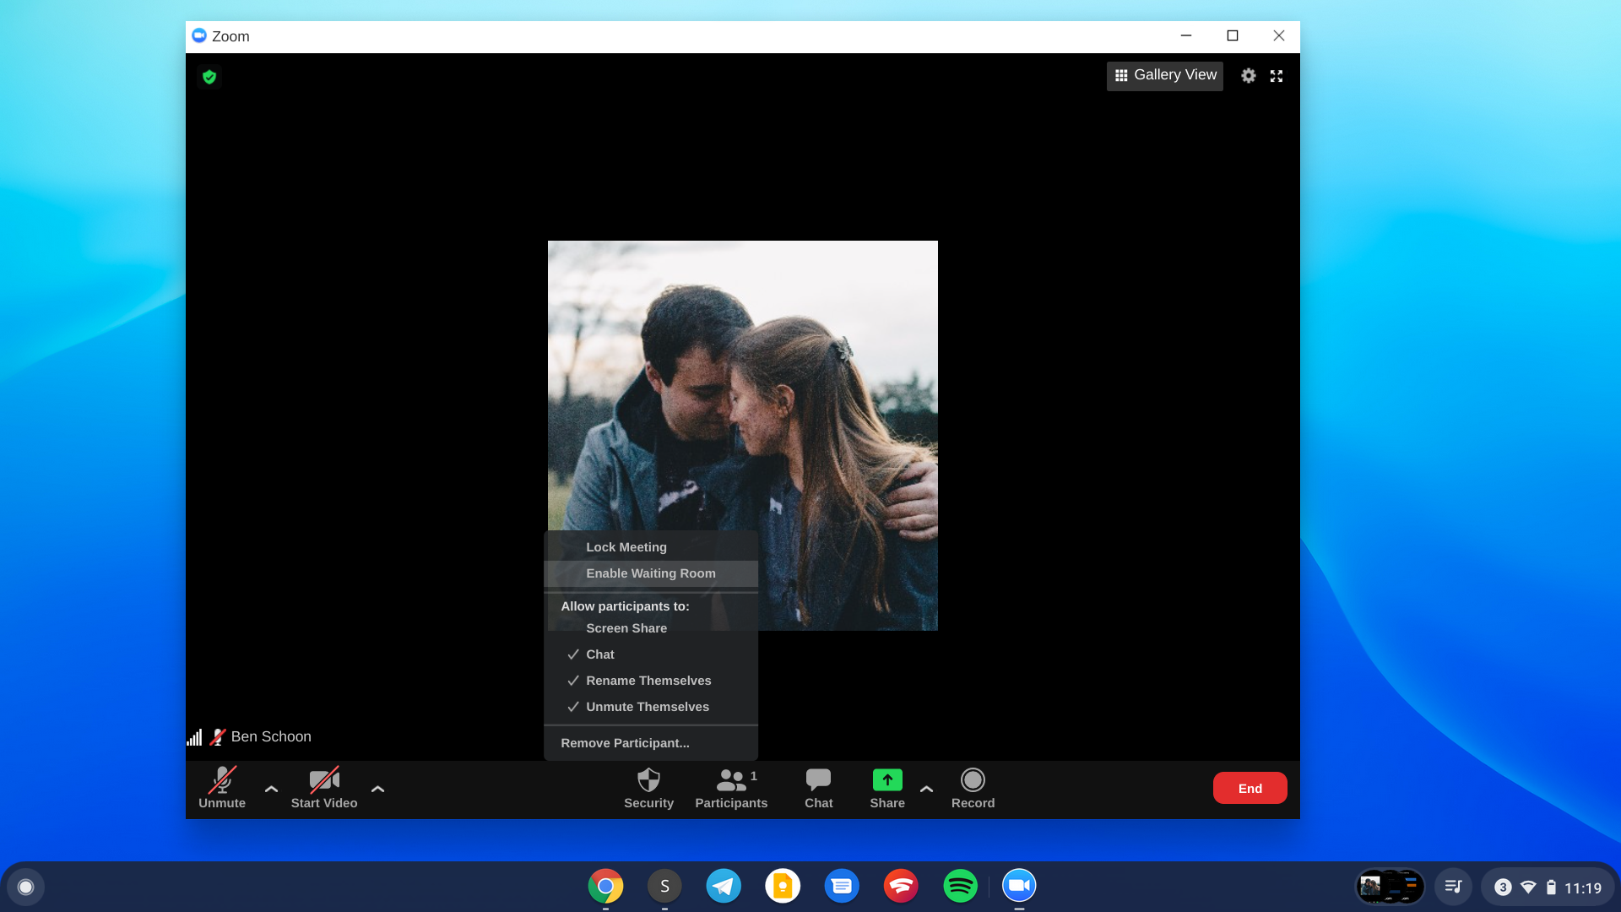1621x912 pixels.
Task: Open Spotify from the shelf
Action: pos(960,886)
